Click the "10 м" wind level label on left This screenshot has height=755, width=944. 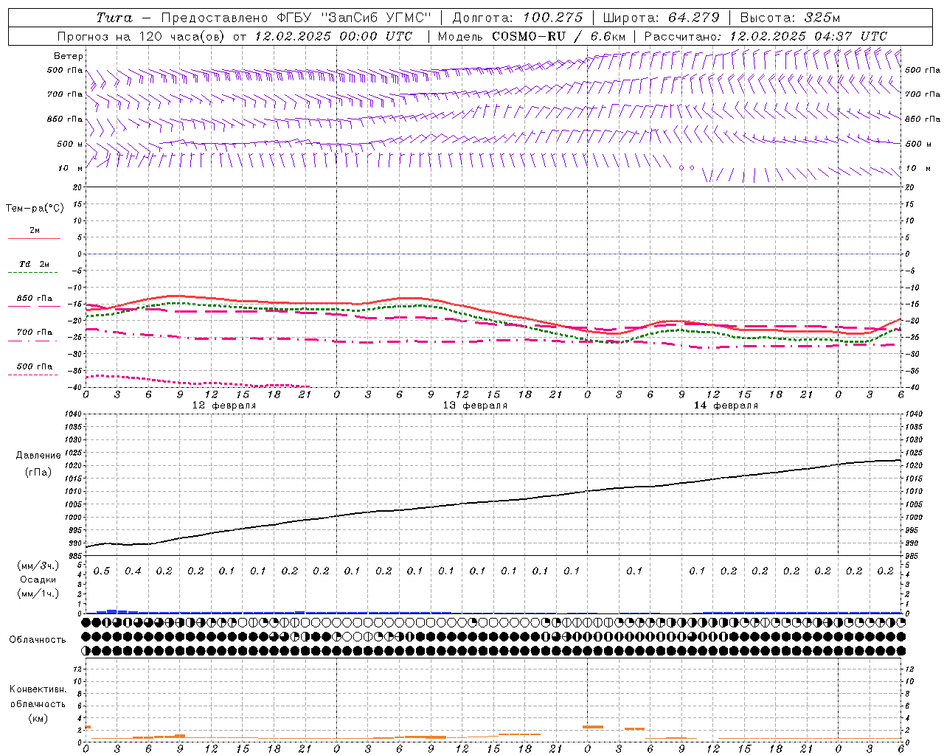[71, 169]
